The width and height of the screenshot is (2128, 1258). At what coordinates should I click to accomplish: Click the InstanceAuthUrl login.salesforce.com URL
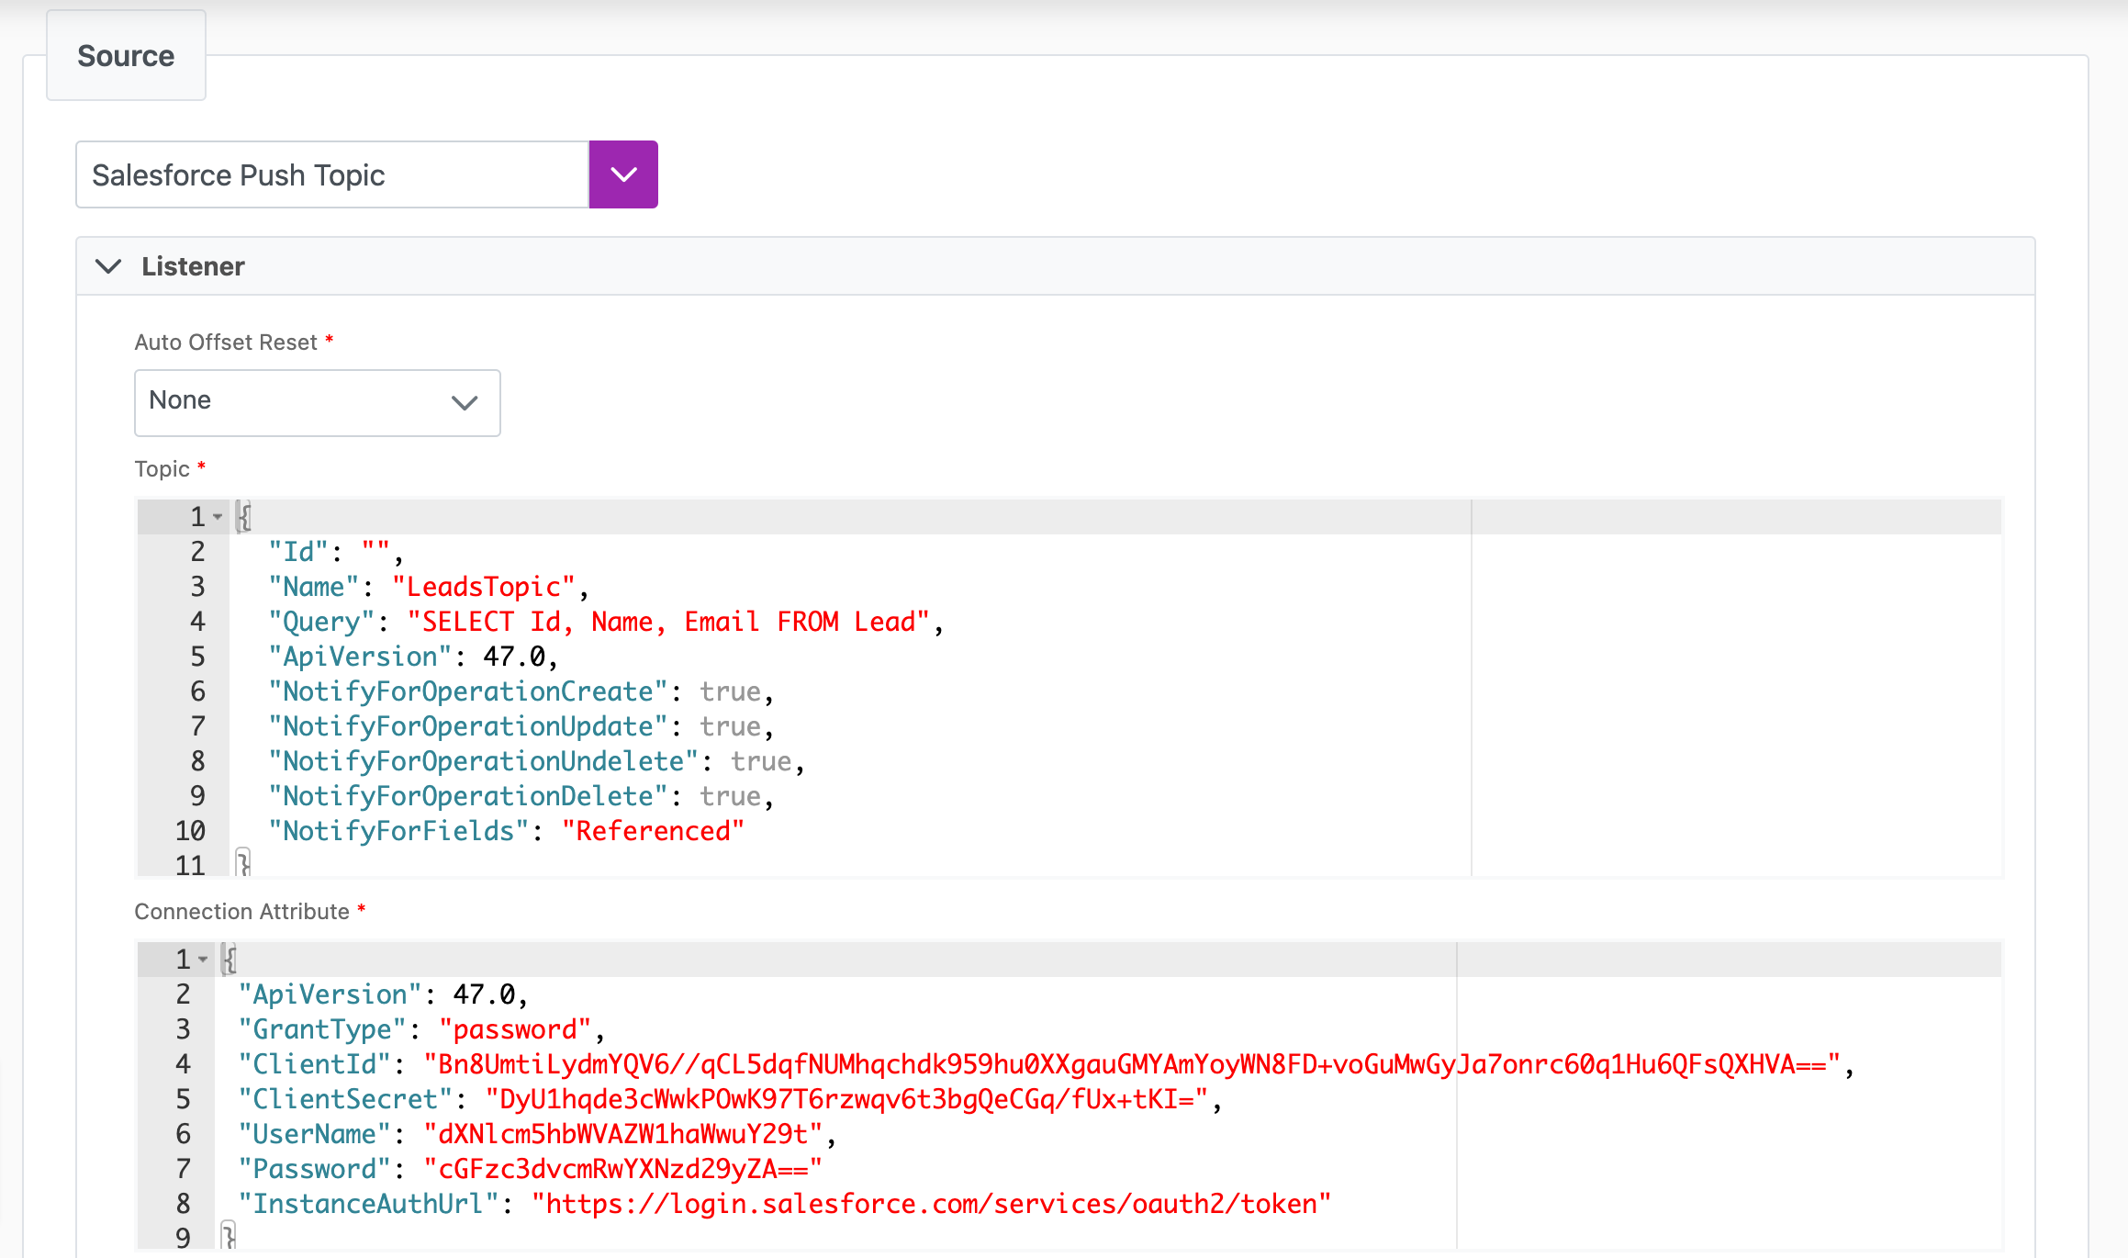pos(931,1204)
